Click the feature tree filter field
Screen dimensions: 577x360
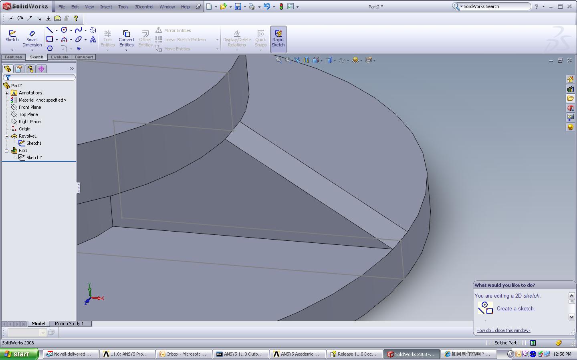click(39, 77)
